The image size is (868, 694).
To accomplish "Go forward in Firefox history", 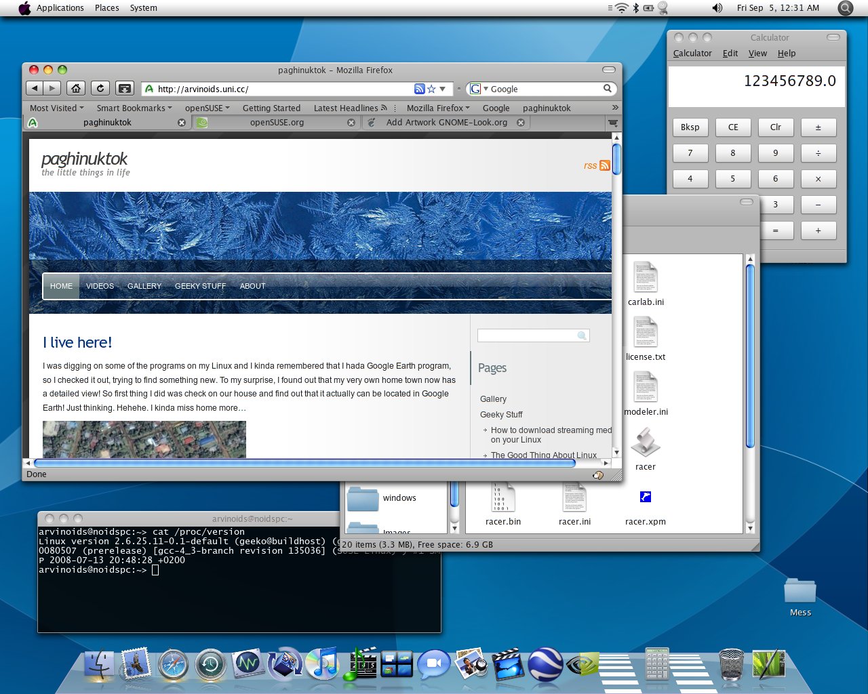I will (52, 88).
